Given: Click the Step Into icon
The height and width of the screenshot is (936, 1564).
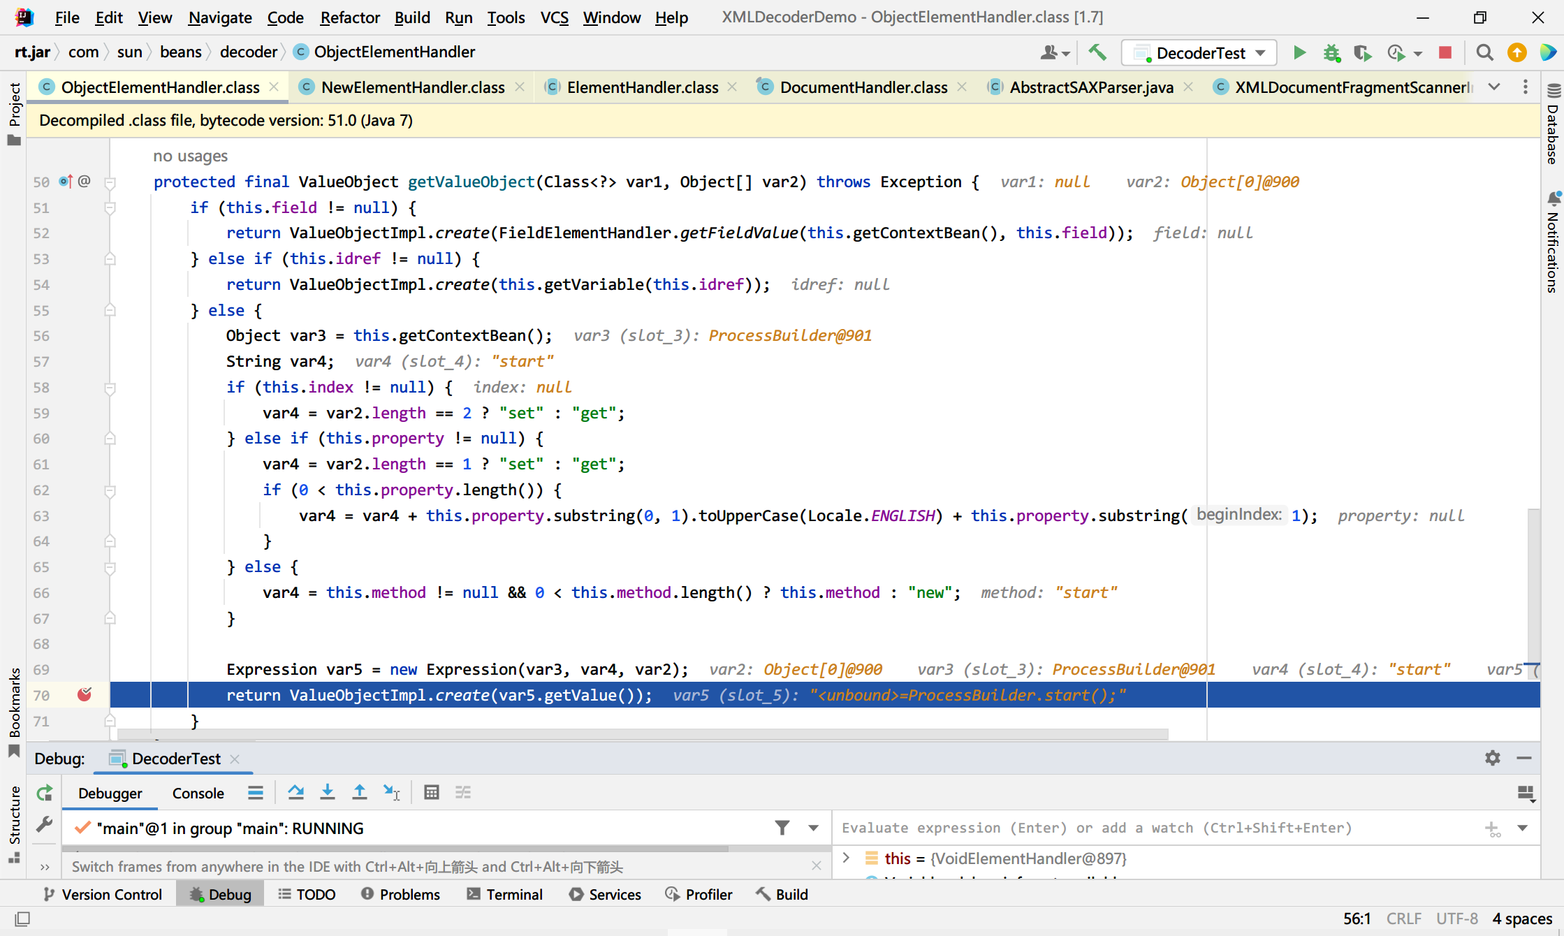Looking at the screenshot, I should click(327, 792).
